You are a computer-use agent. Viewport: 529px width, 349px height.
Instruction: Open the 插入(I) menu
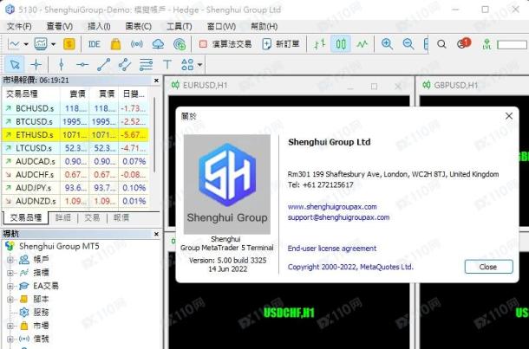coord(99,26)
